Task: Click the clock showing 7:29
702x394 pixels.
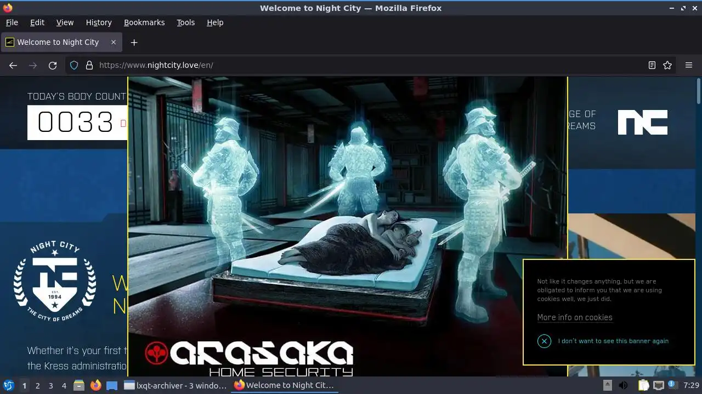Action: click(x=691, y=385)
